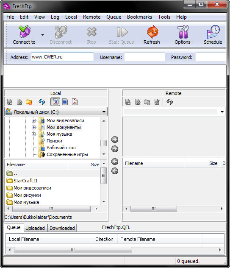Click the new folder icon in Local toolbar
The height and width of the screenshot is (268, 230).
pos(29,102)
